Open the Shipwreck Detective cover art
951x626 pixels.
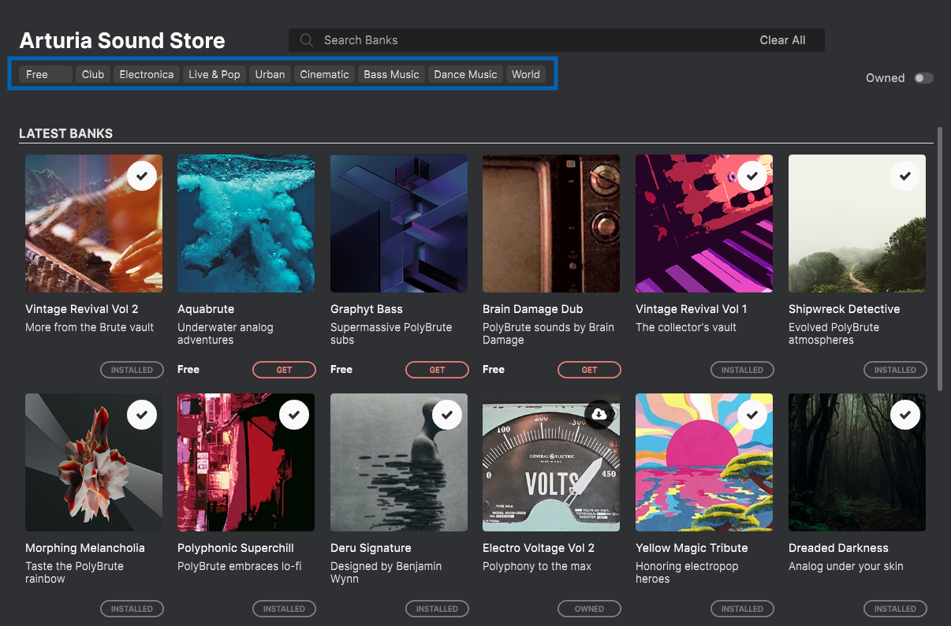pyautogui.click(x=857, y=223)
